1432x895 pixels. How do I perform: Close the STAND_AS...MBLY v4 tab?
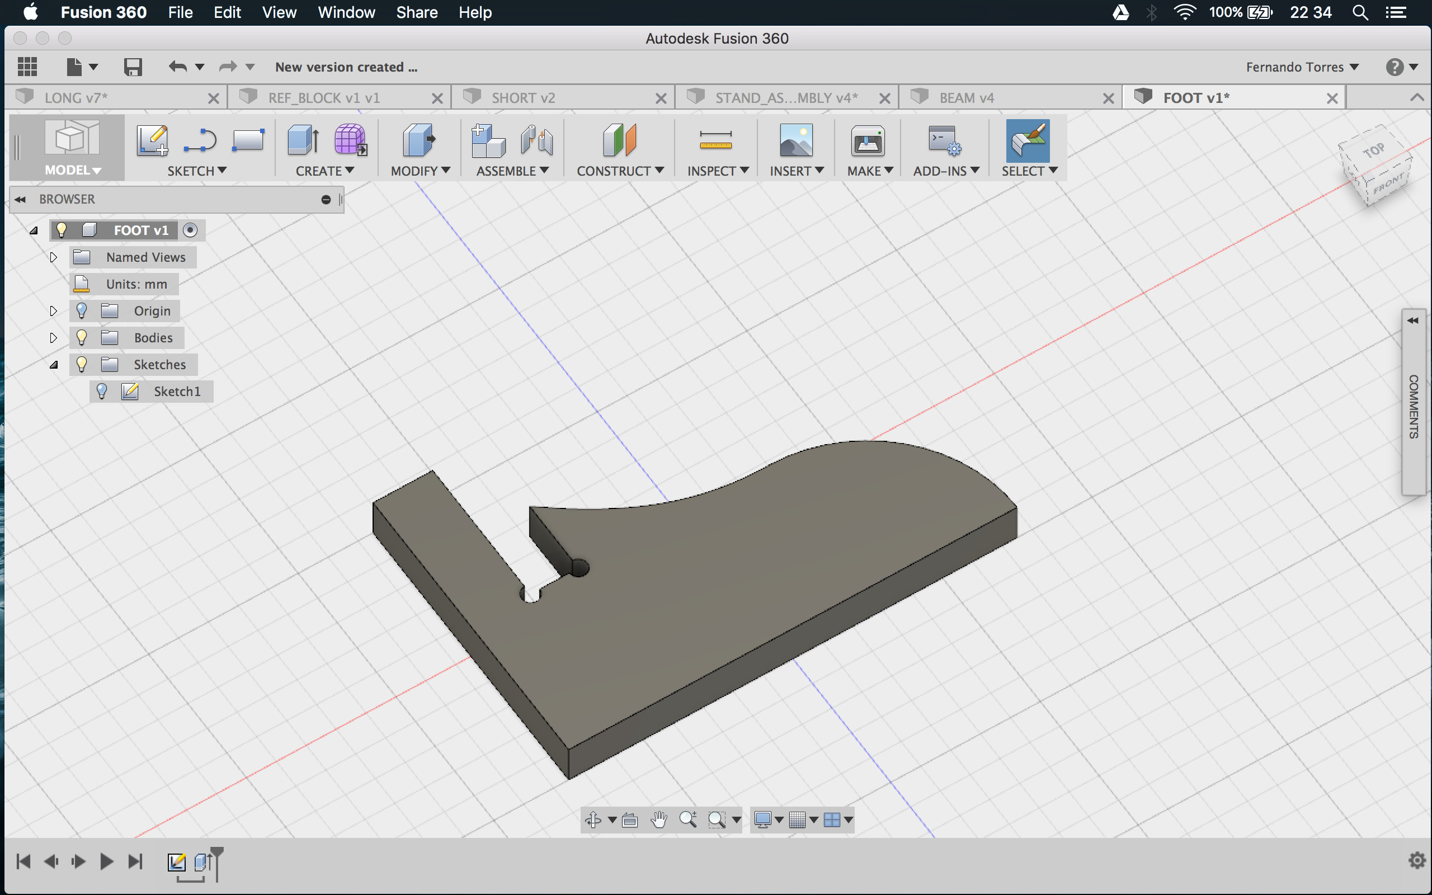coord(884,98)
